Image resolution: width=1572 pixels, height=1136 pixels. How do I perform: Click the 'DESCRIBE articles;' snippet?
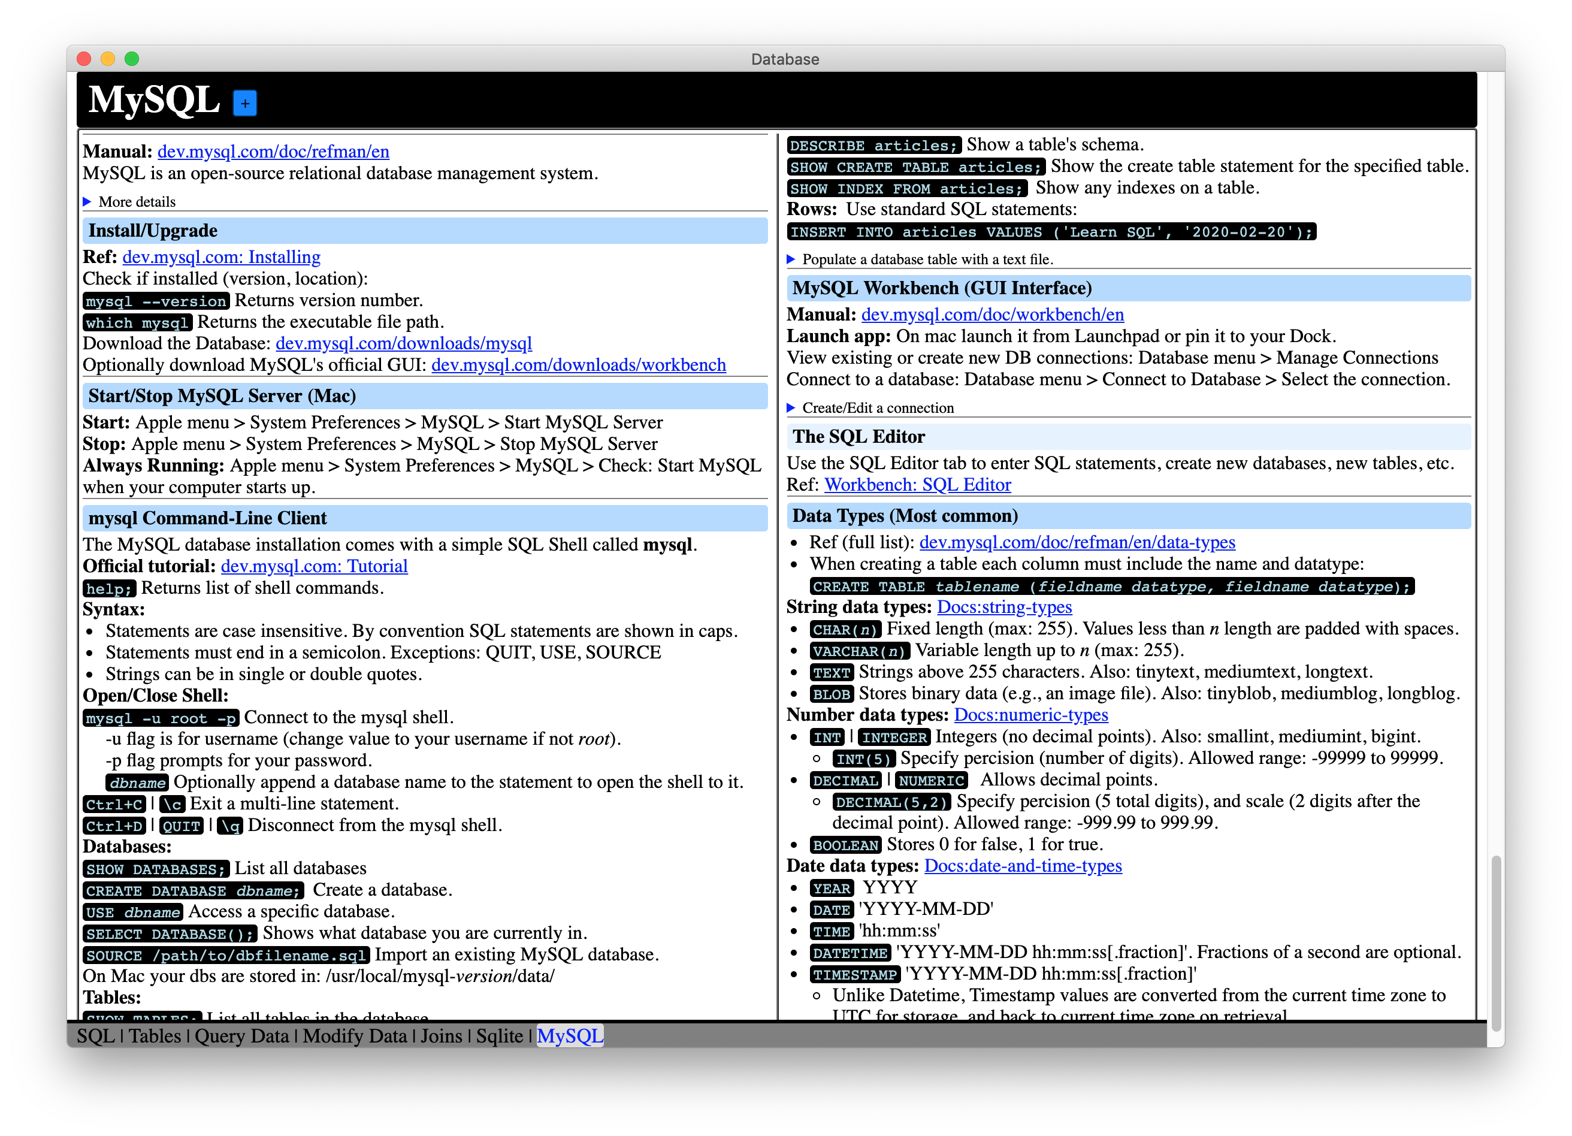tap(874, 146)
